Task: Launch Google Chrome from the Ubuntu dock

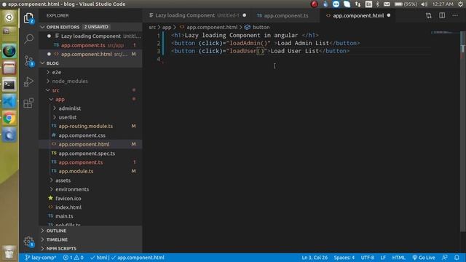Action: (x=9, y=118)
